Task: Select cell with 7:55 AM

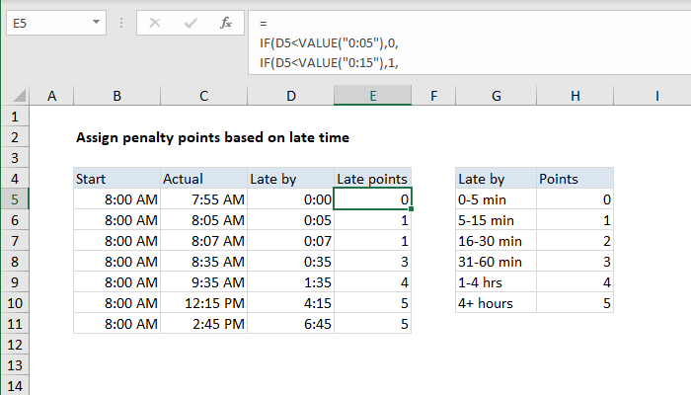Action: tap(203, 199)
